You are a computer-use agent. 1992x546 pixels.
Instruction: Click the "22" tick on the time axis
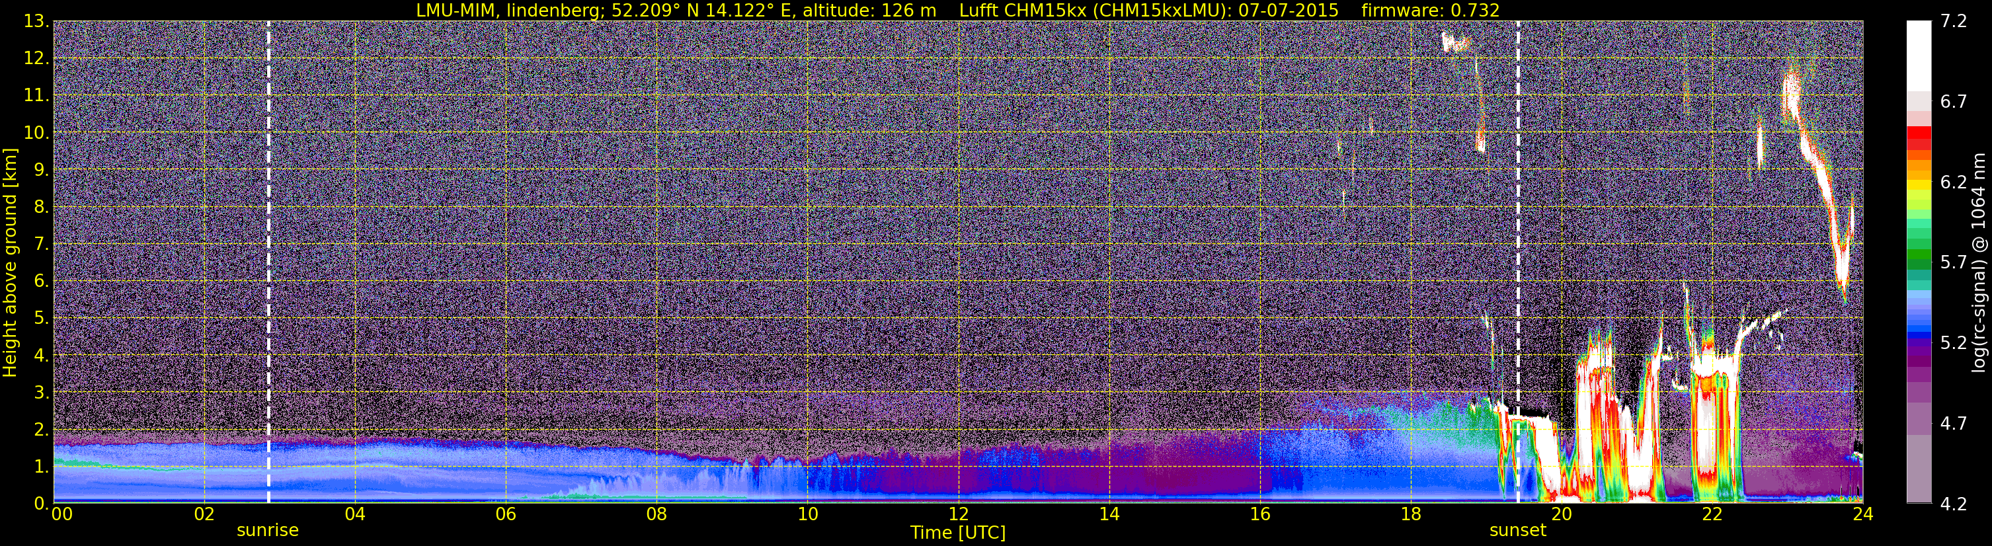click(1712, 514)
